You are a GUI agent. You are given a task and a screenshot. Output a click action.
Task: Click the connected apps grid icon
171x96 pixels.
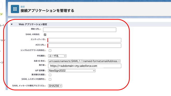15,9
